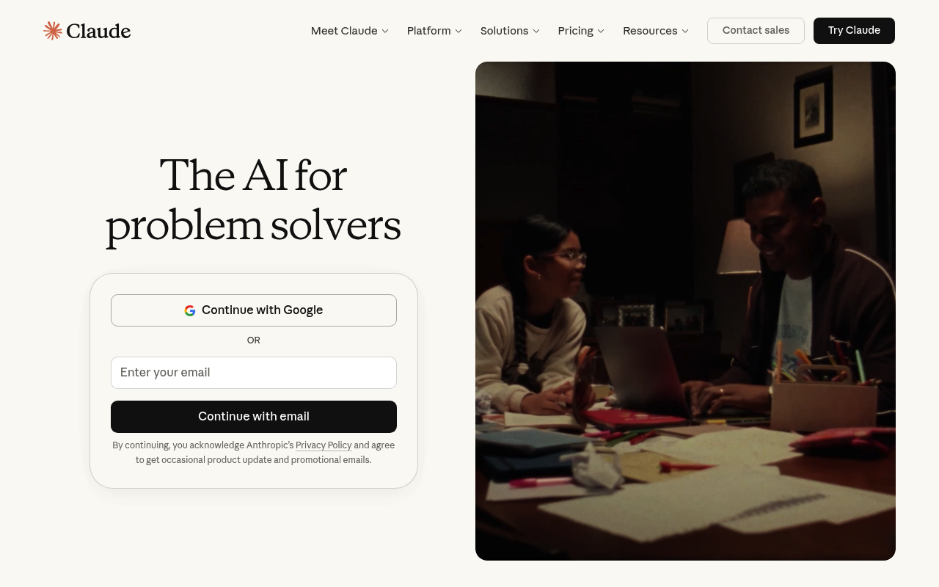Expand the Meet Claude menu

tap(350, 31)
